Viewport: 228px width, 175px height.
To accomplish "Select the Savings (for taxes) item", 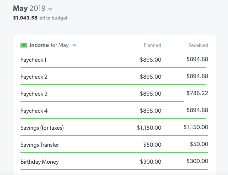I will [42, 128].
